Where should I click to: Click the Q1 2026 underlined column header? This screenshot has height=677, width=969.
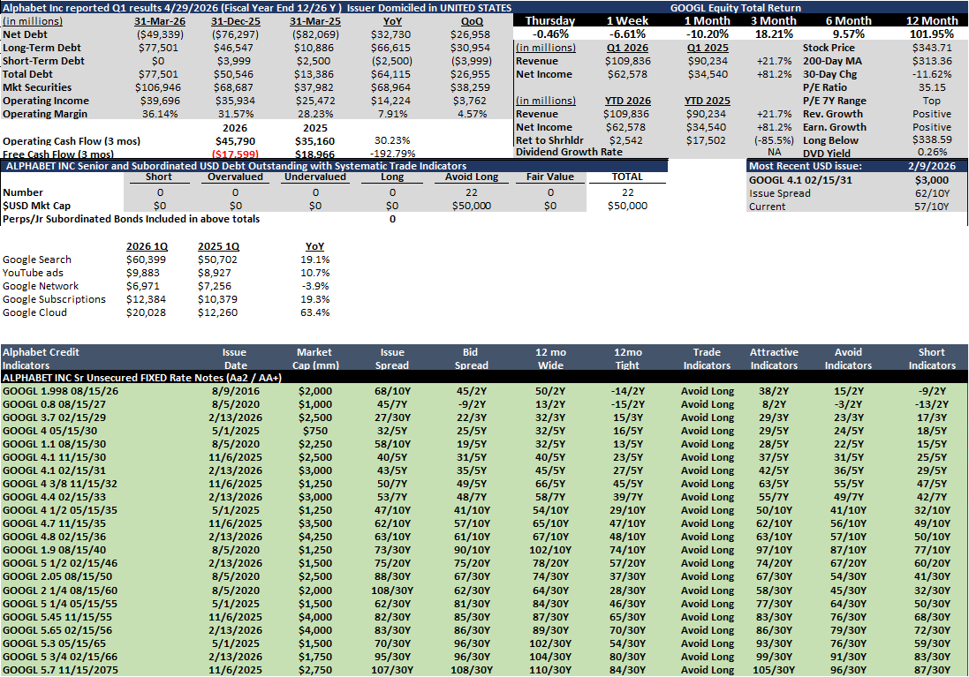click(627, 48)
